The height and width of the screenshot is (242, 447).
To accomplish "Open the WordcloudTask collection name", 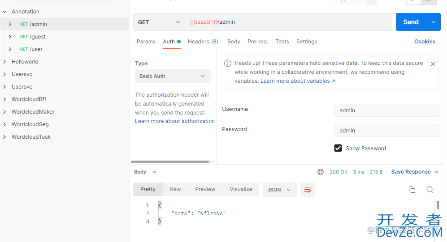I will [x=31, y=137].
